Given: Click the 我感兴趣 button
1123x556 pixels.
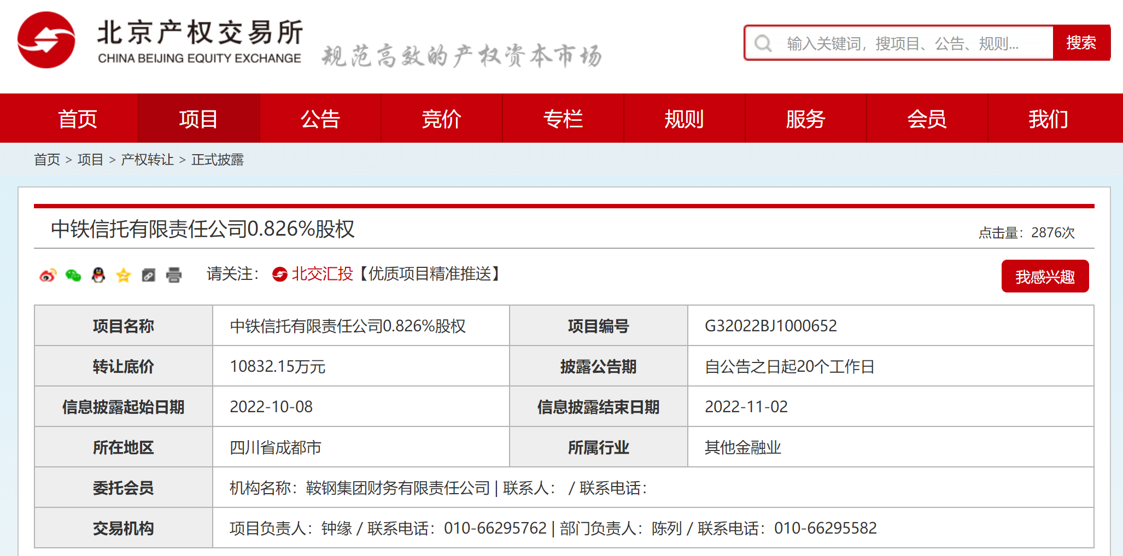Looking at the screenshot, I should 1045,276.
